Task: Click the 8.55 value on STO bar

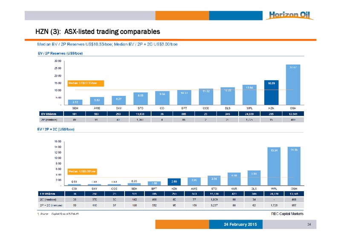Action: [x=141, y=96]
